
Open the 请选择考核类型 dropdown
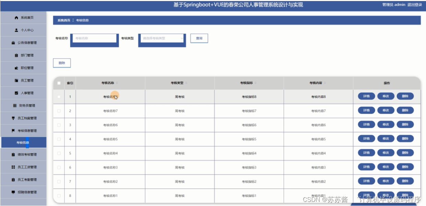tap(162, 38)
